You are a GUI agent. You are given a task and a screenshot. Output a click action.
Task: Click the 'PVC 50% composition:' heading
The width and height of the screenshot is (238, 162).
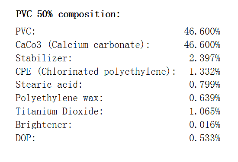click(68, 14)
